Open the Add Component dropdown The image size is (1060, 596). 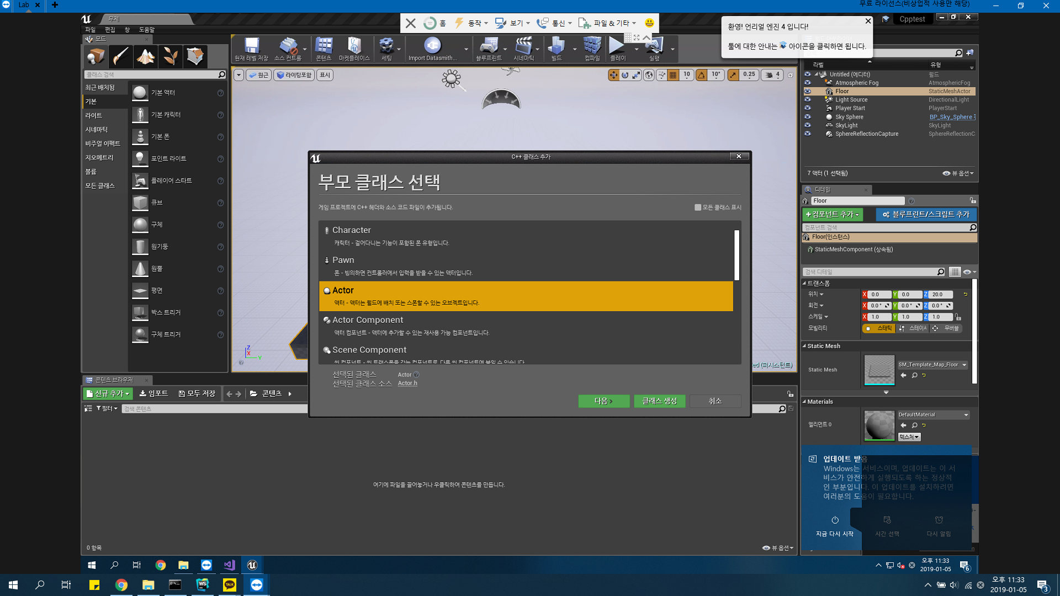click(833, 215)
